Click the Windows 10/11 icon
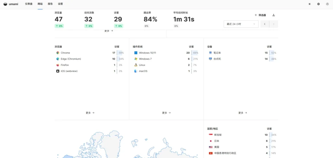This screenshot has width=333, height=158. pos(136,53)
